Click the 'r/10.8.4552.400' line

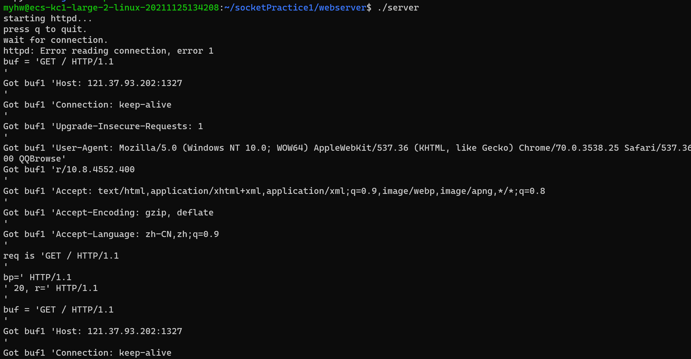[x=95, y=170]
